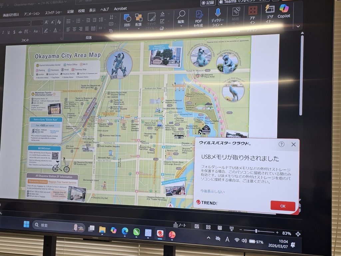Toggle the Teams recording button
This screenshot has height=256, width=341.
(x=208, y=2)
